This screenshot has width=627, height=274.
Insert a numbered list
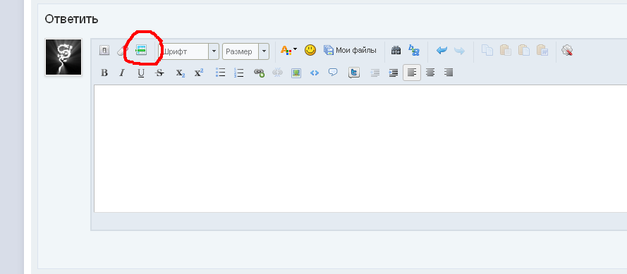click(x=238, y=73)
